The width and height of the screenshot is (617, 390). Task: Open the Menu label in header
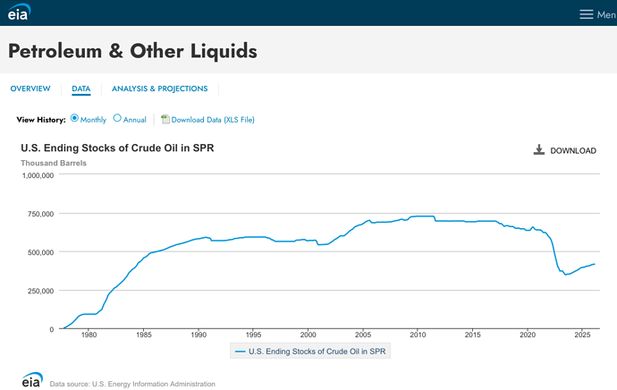606,14
